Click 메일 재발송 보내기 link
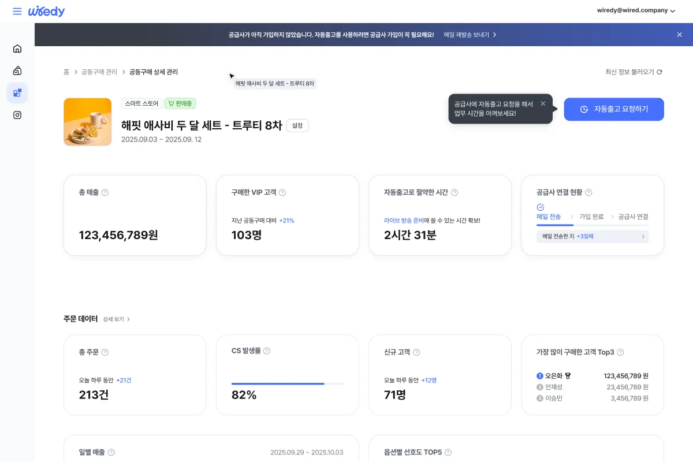 (x=470, y=35)
